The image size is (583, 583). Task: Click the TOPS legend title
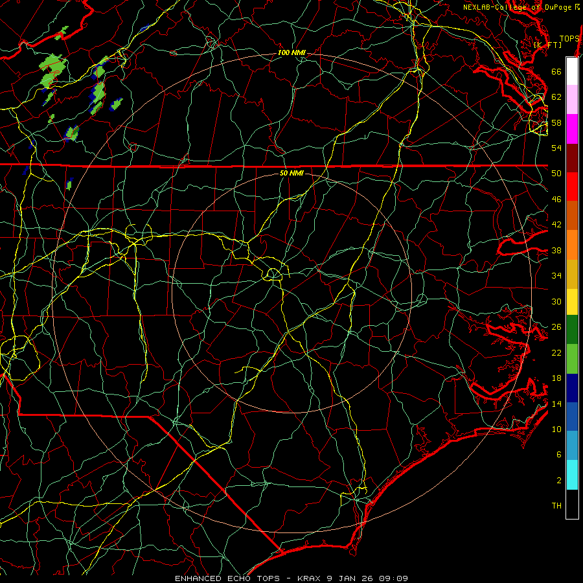pos(569,39)
